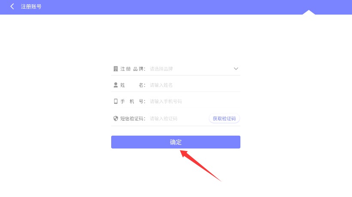Expand the brand list chevron arrow
352x197 pixels.
(236, 69)
